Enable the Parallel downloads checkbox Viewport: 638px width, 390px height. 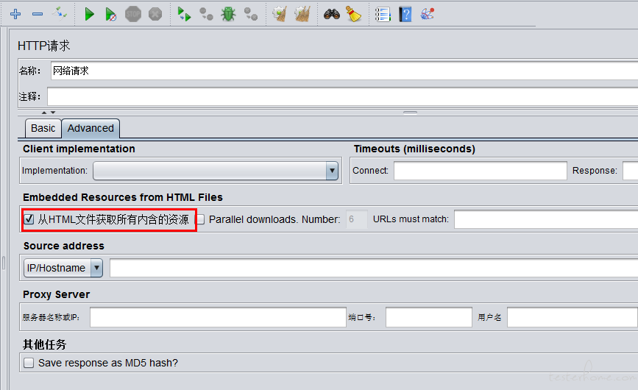click(x=201, y=219)
